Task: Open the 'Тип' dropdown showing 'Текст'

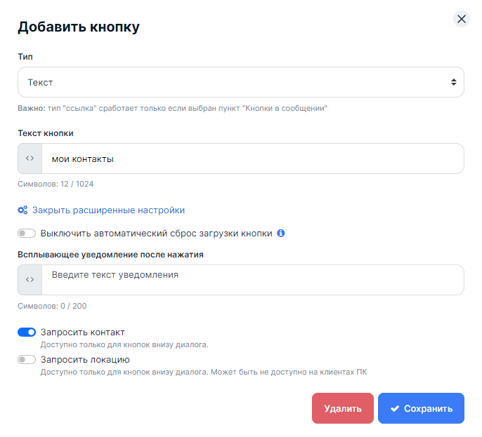Action: coord(232,82)
